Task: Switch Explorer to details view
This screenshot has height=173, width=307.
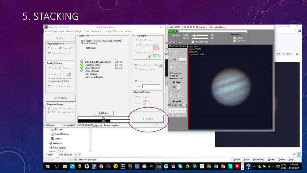Action: point(295,154)
